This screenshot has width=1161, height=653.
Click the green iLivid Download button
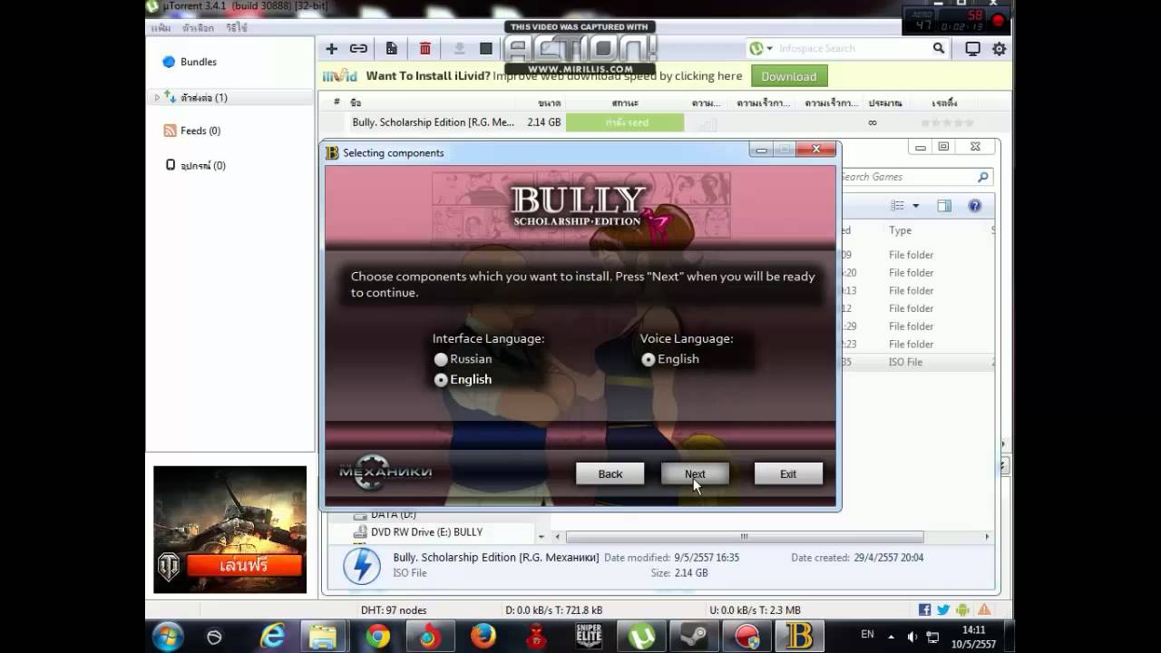pos(789,76)
